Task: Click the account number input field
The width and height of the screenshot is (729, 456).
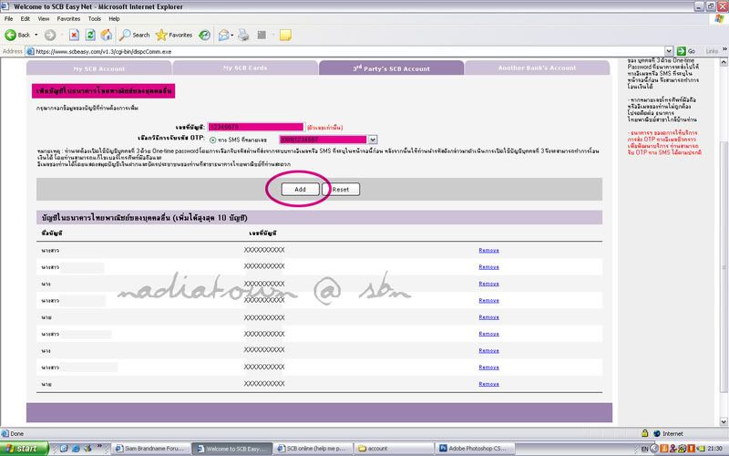Action: pos(256,127)
